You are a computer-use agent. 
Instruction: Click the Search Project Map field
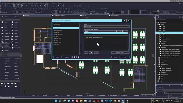pyautogui.click(x=169, y=20)
